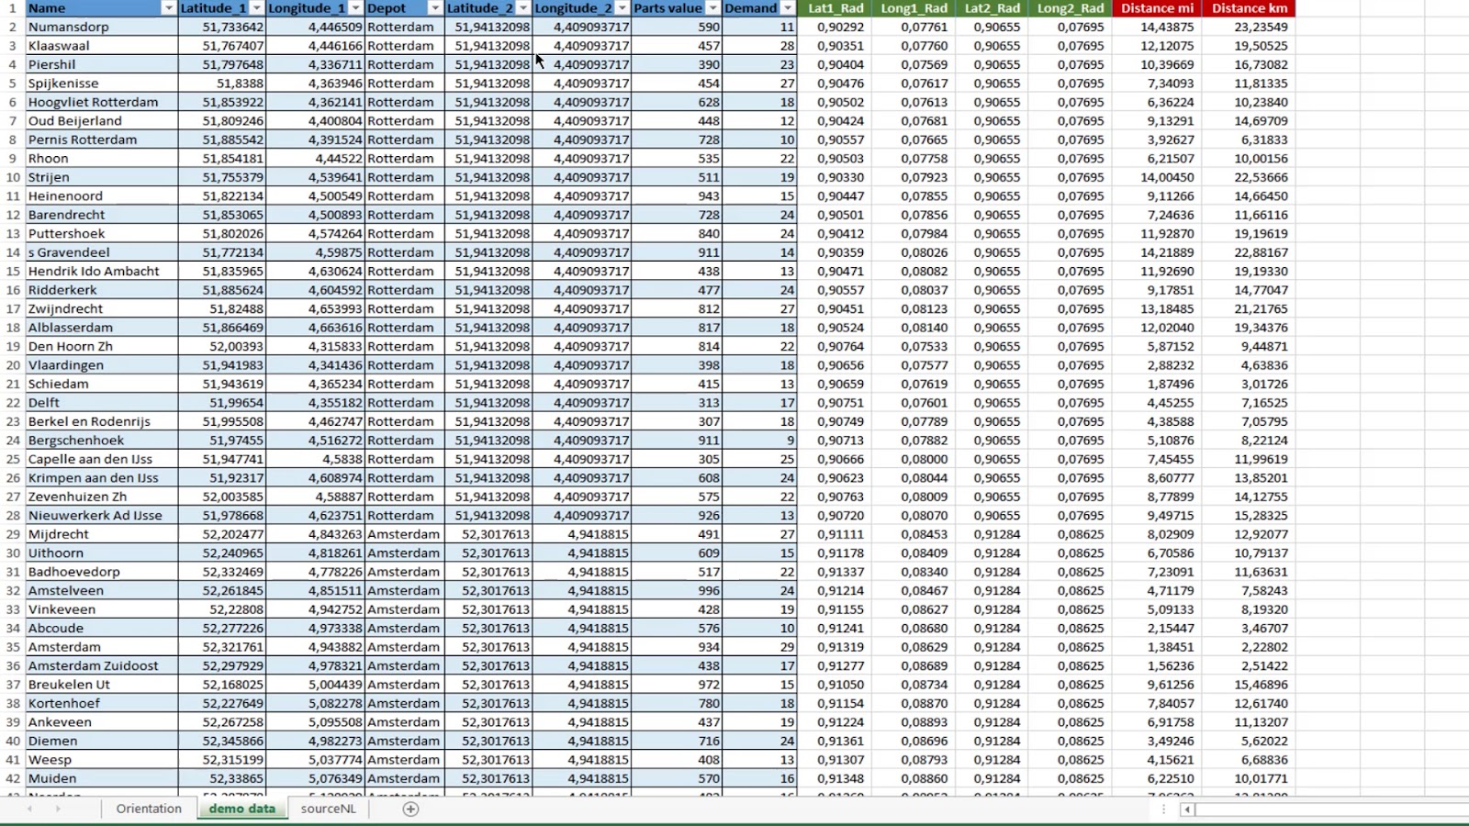The height and width of the screenshot is (826, 1469).
Task: Select row header number 28
Action: [13, 516]
